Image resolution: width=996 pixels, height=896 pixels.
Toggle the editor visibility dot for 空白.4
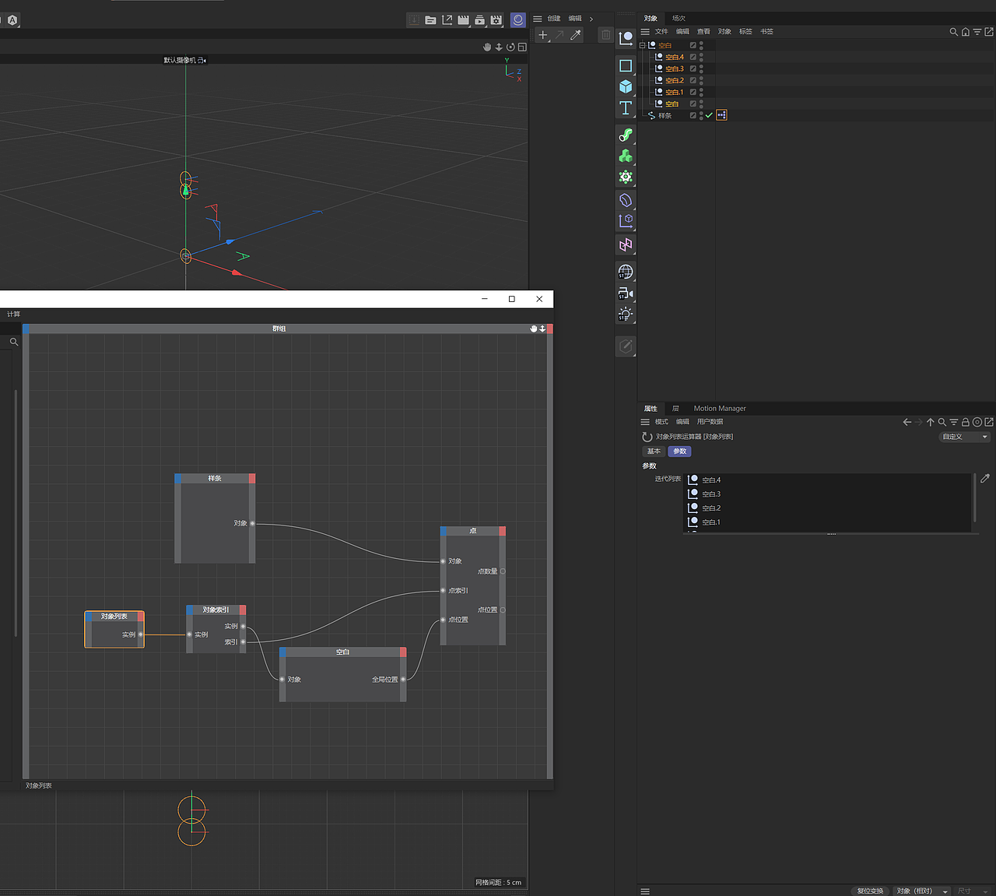pyautogui.click(x=701, y=54)
